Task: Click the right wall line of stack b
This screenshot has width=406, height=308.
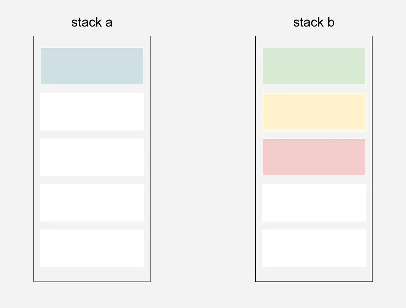Action: coord(372,158)
